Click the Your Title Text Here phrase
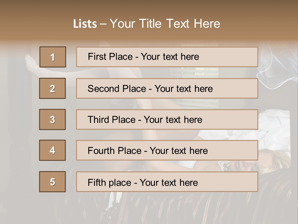 (165, 24)
